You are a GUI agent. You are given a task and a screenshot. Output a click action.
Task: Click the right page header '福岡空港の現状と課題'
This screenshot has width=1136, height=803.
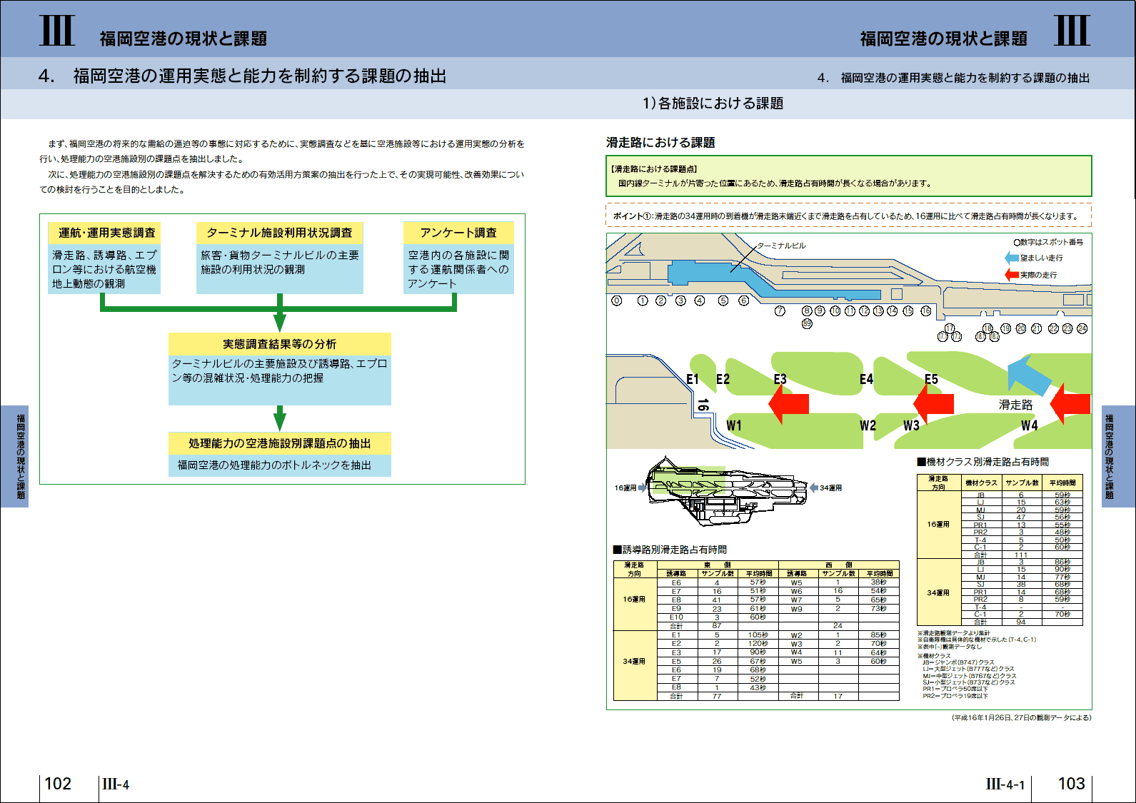tap(943, 39)
